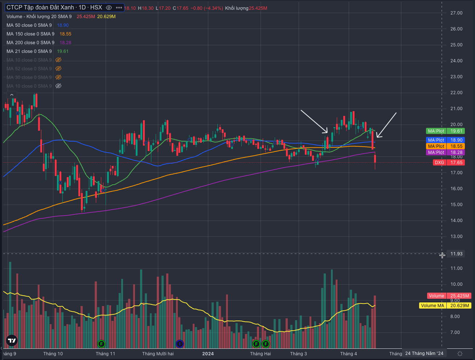The height and width of the screenshot is (360, 475).
Task: Click the 13.00 price scale label
Action: pyautogui.click(x=456, y=236)
